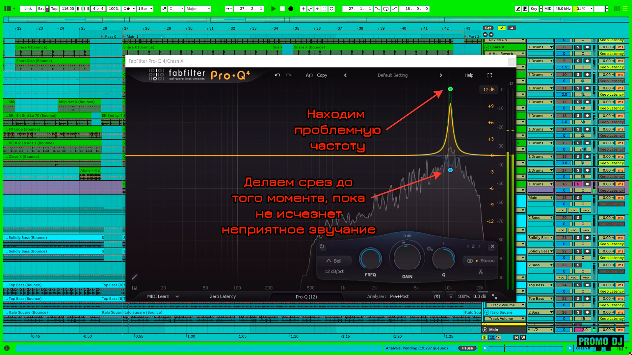Click the band split scissors icon
Screen dimensions: 632x355
[x=480, y=272]
